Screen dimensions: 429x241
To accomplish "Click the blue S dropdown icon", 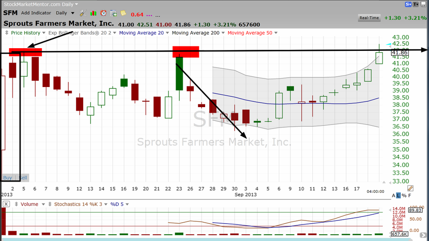I will (x=408, y=4).
